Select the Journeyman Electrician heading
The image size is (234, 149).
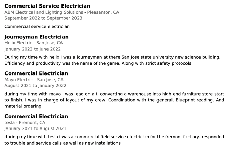[37, 37]
